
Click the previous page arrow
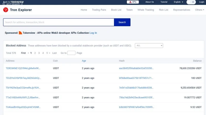click(28, 53)
